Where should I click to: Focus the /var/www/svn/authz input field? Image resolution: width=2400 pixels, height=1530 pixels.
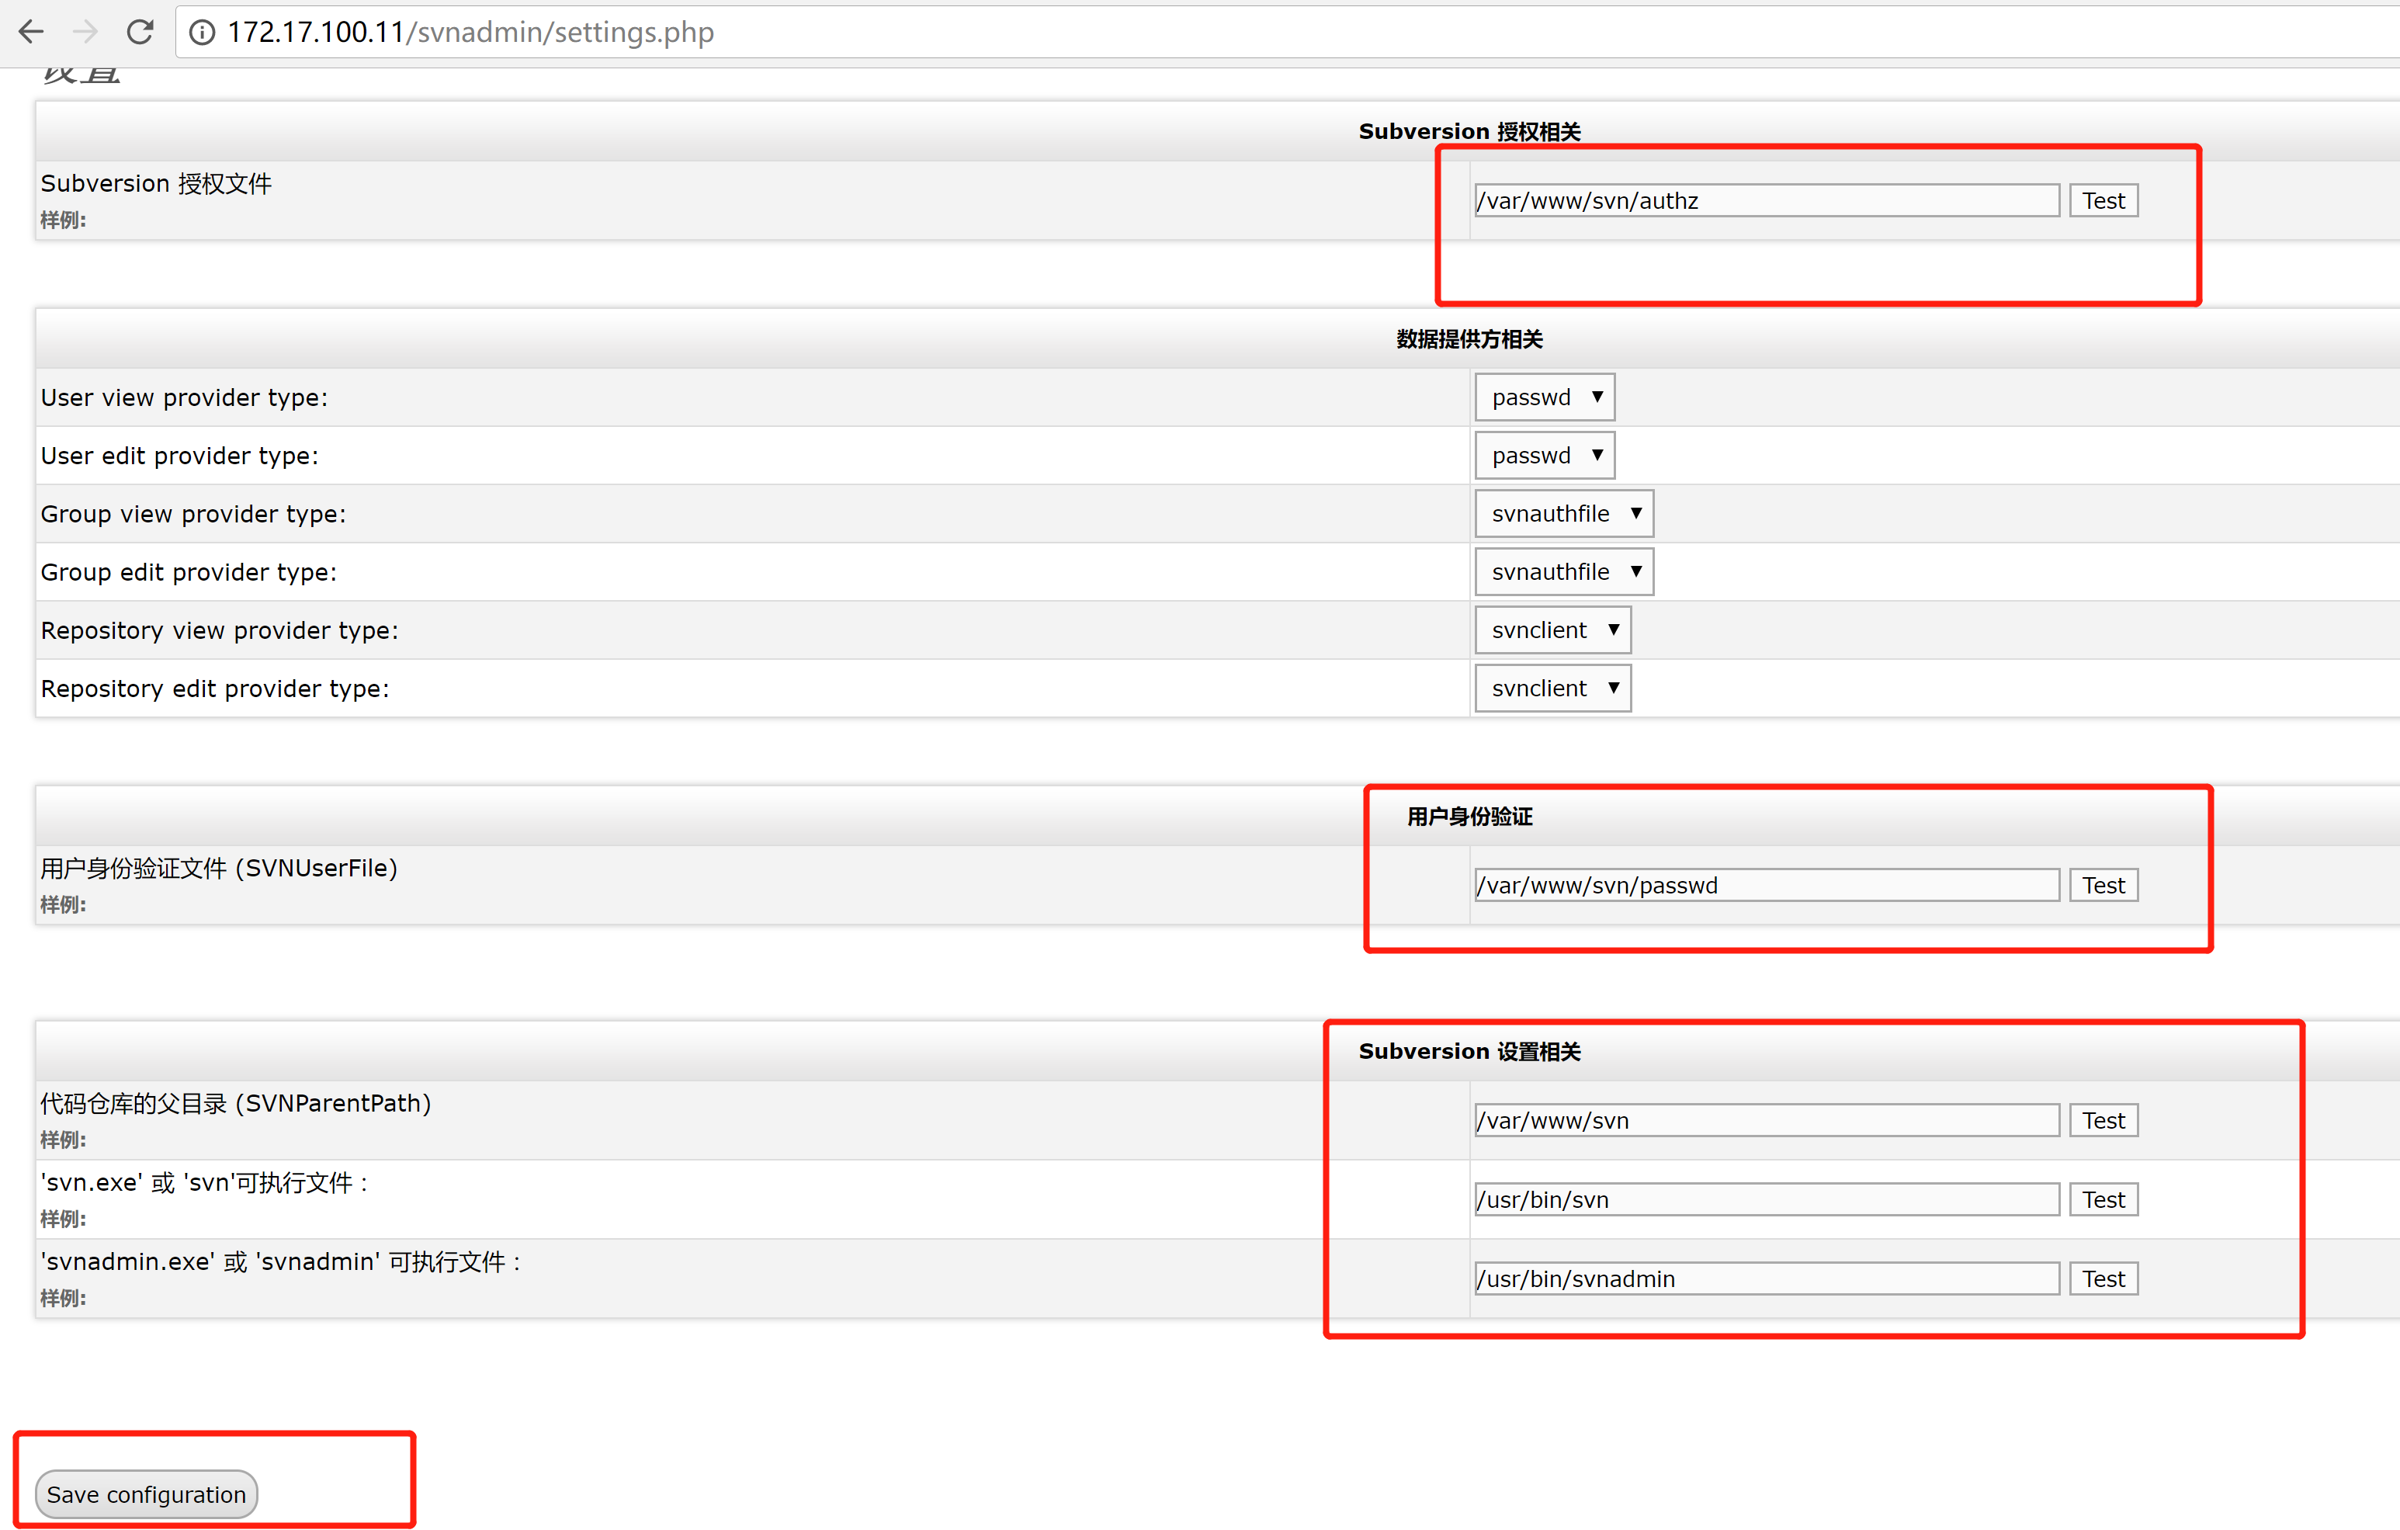1765,200
